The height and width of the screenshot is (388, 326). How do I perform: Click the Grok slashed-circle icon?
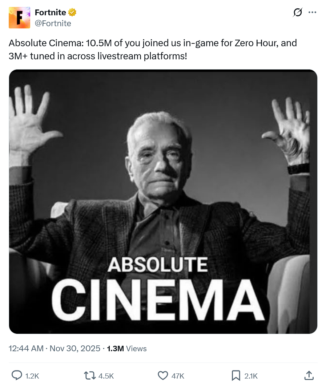(x=297, y=12)
